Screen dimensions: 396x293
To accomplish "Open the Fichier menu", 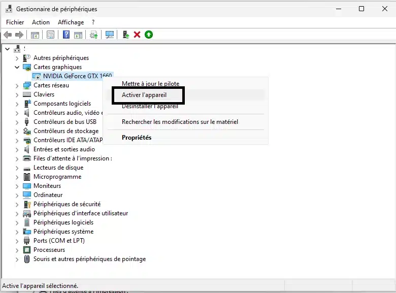I will 15,22.
